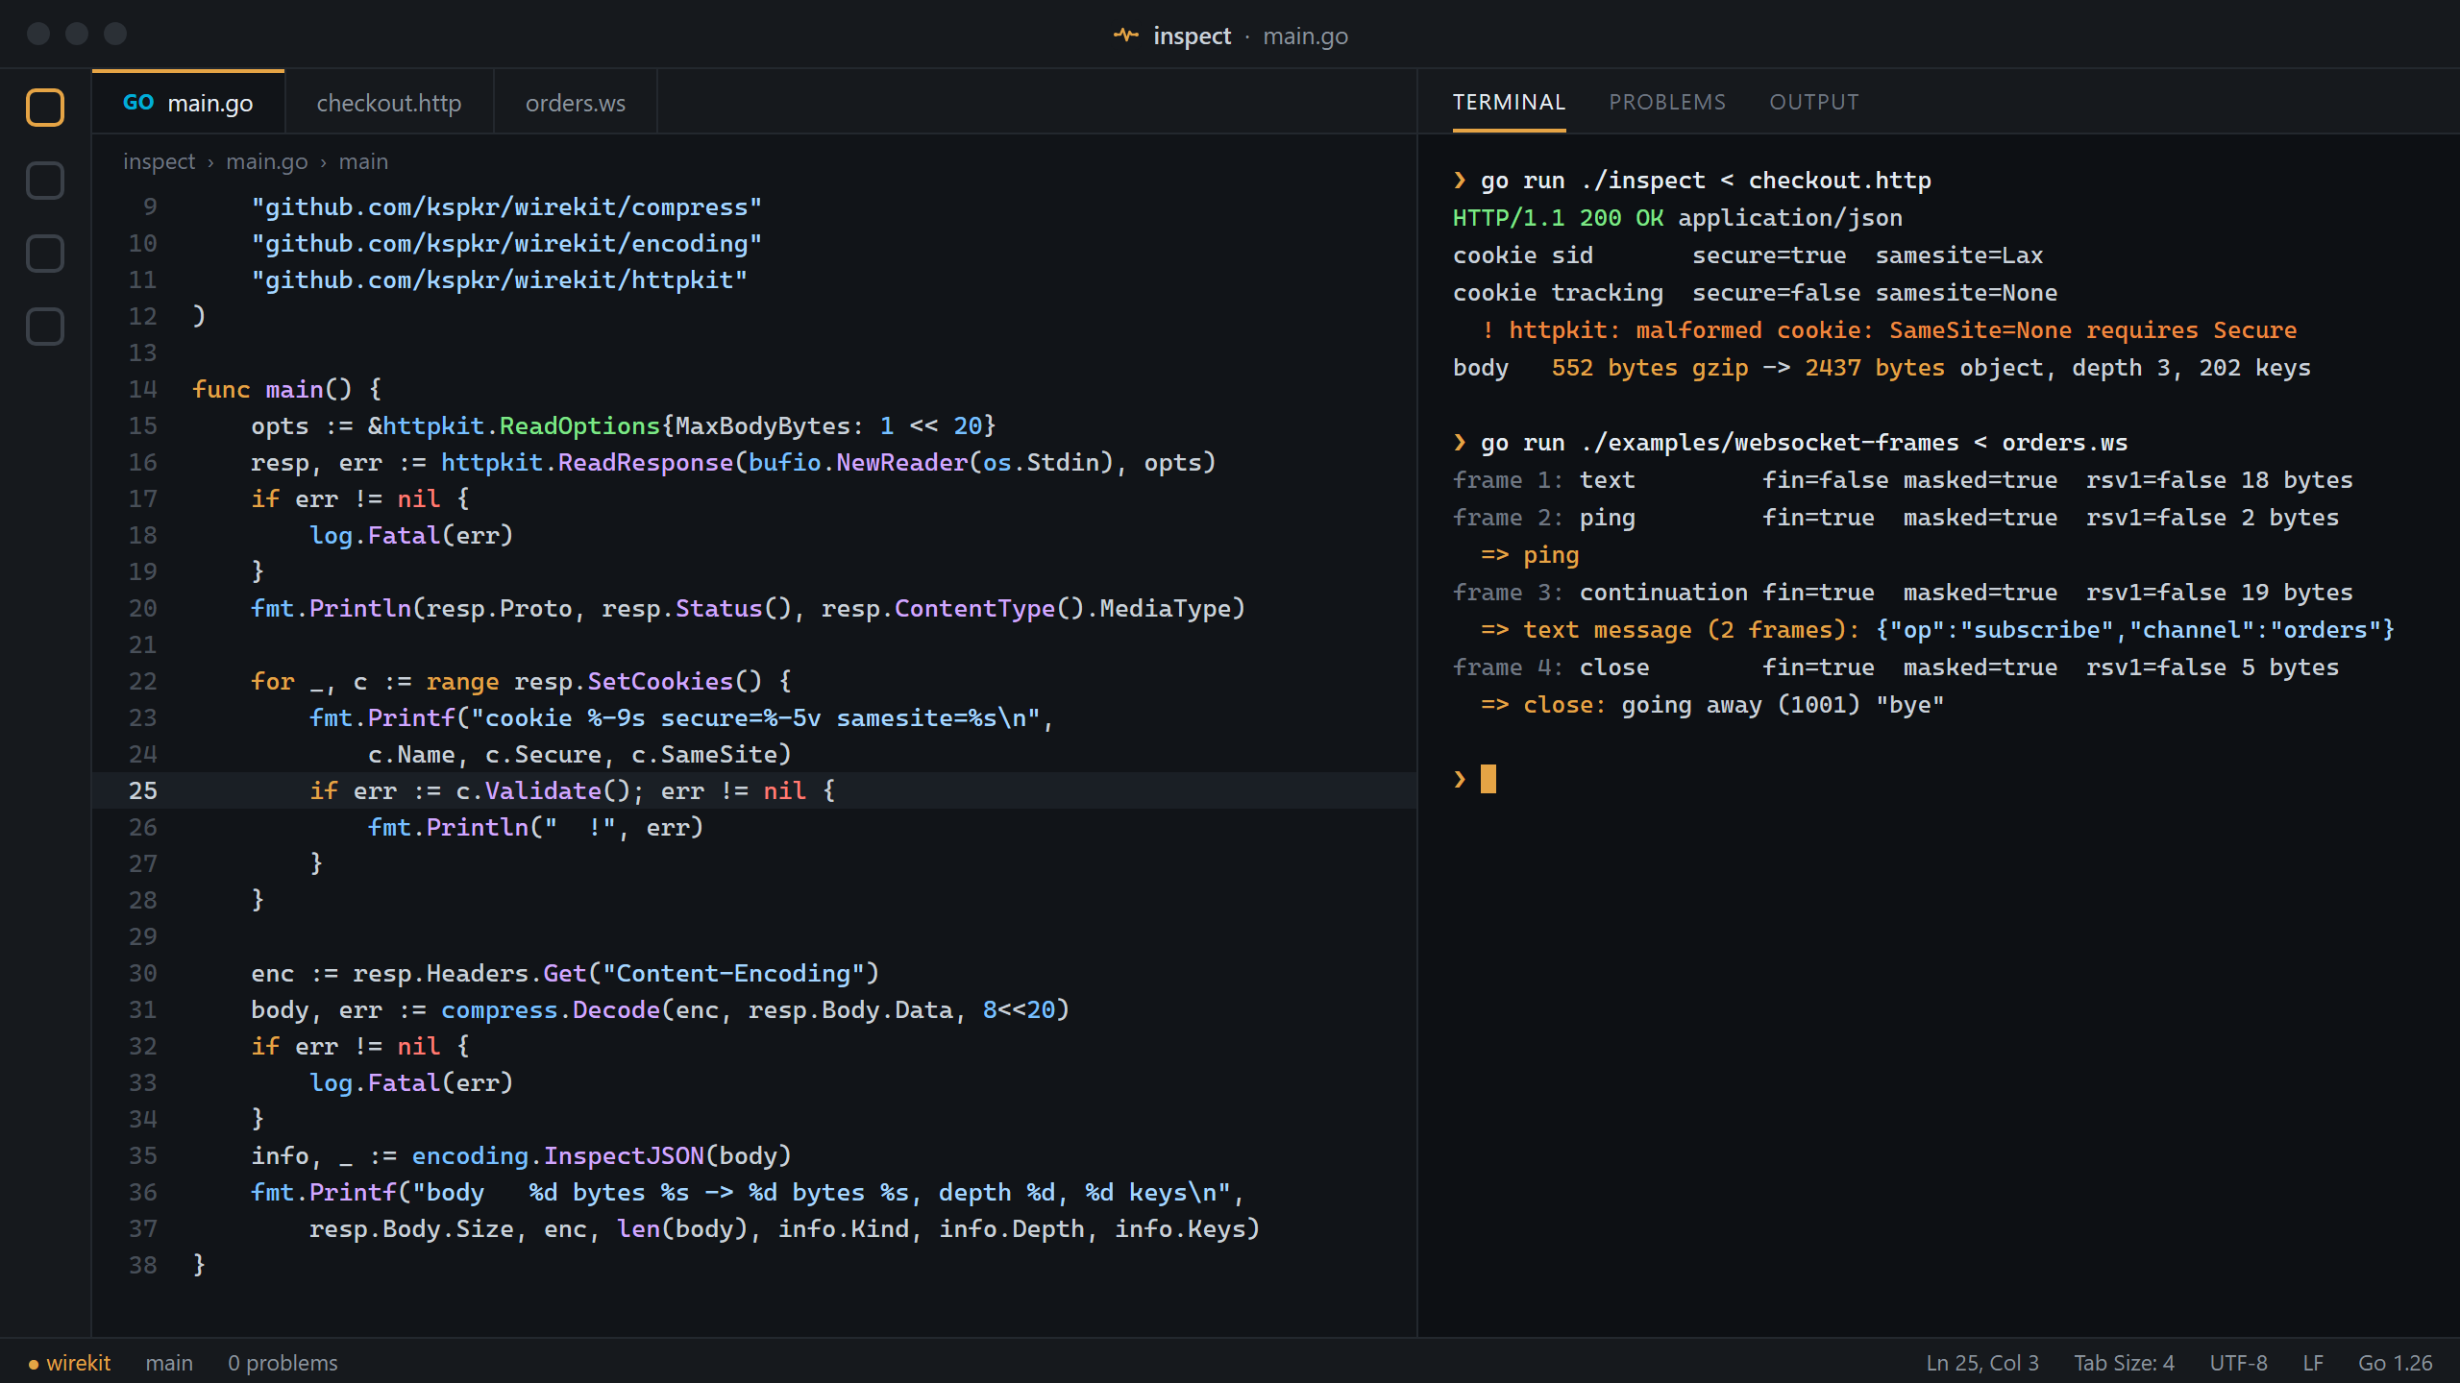
Task: Click the websocket-frames command line
Action: (x=1790, y=443)
